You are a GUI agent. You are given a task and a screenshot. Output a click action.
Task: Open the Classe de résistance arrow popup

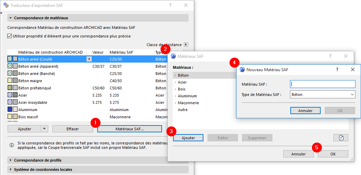click(186, 45)
